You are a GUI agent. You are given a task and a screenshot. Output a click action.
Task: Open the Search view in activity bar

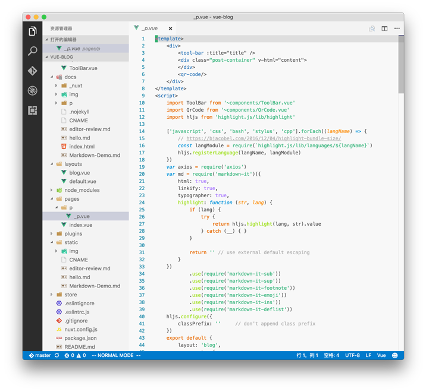pyautogui.click(x=32, y=50)
